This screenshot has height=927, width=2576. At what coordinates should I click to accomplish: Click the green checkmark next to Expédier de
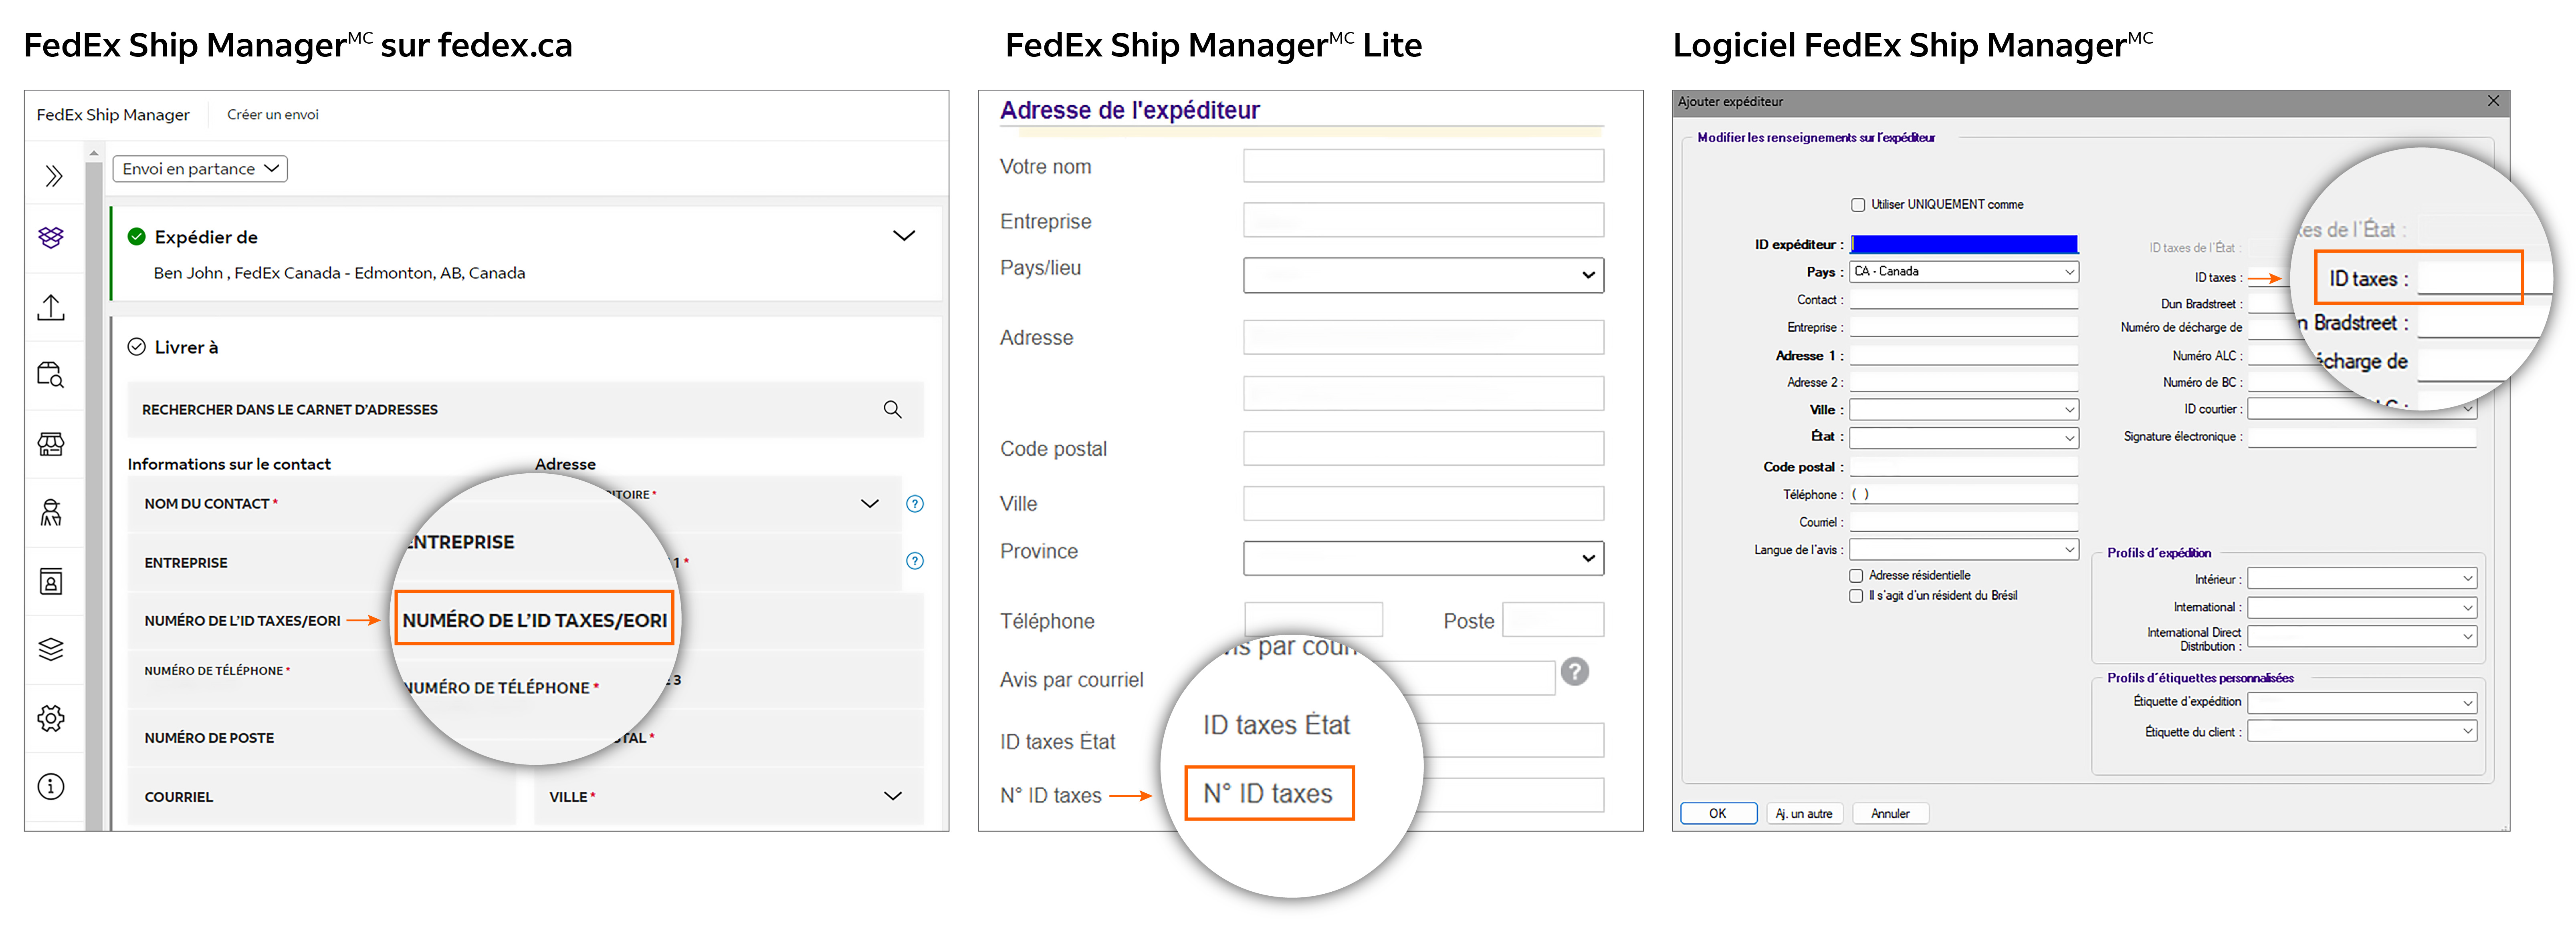(137, 237)
